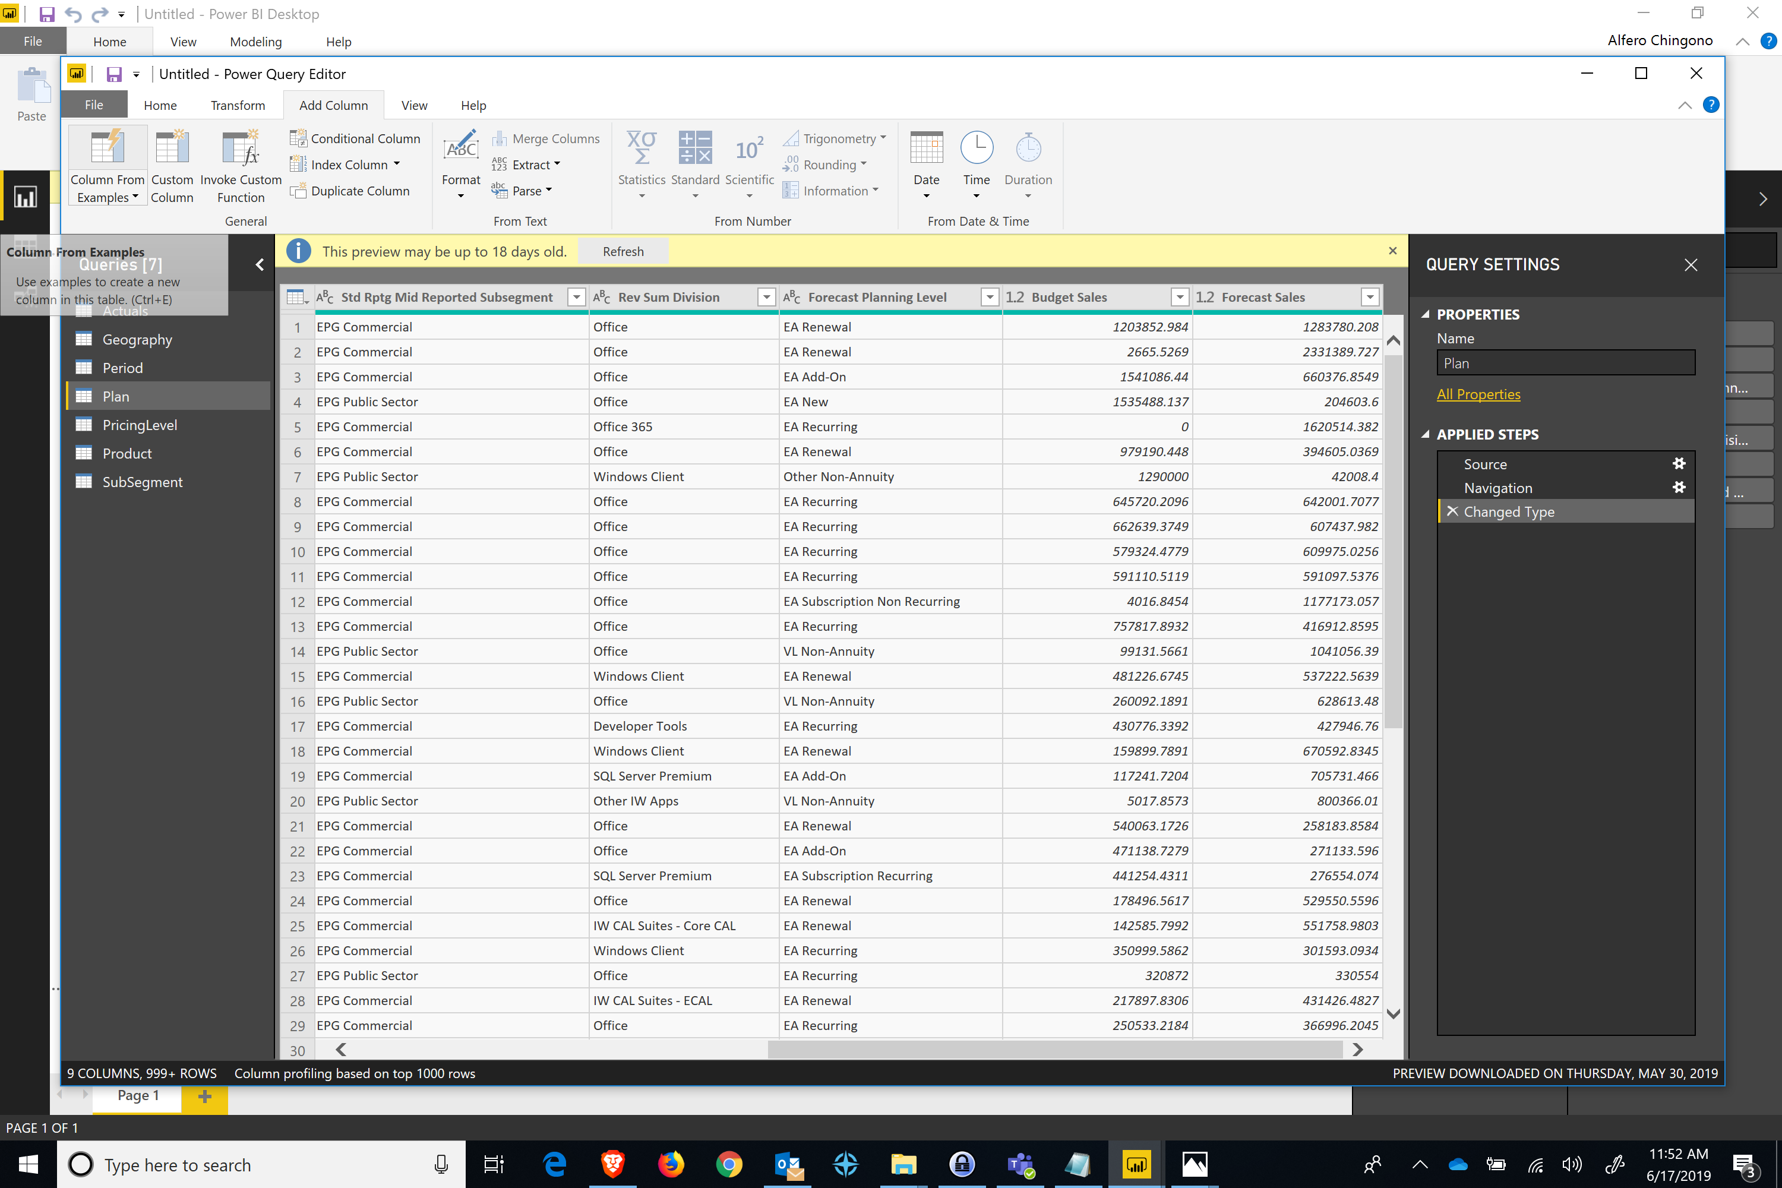Open Scientific number functions
Screen dimensions: 1782x1188
click(x=749, y=166)
